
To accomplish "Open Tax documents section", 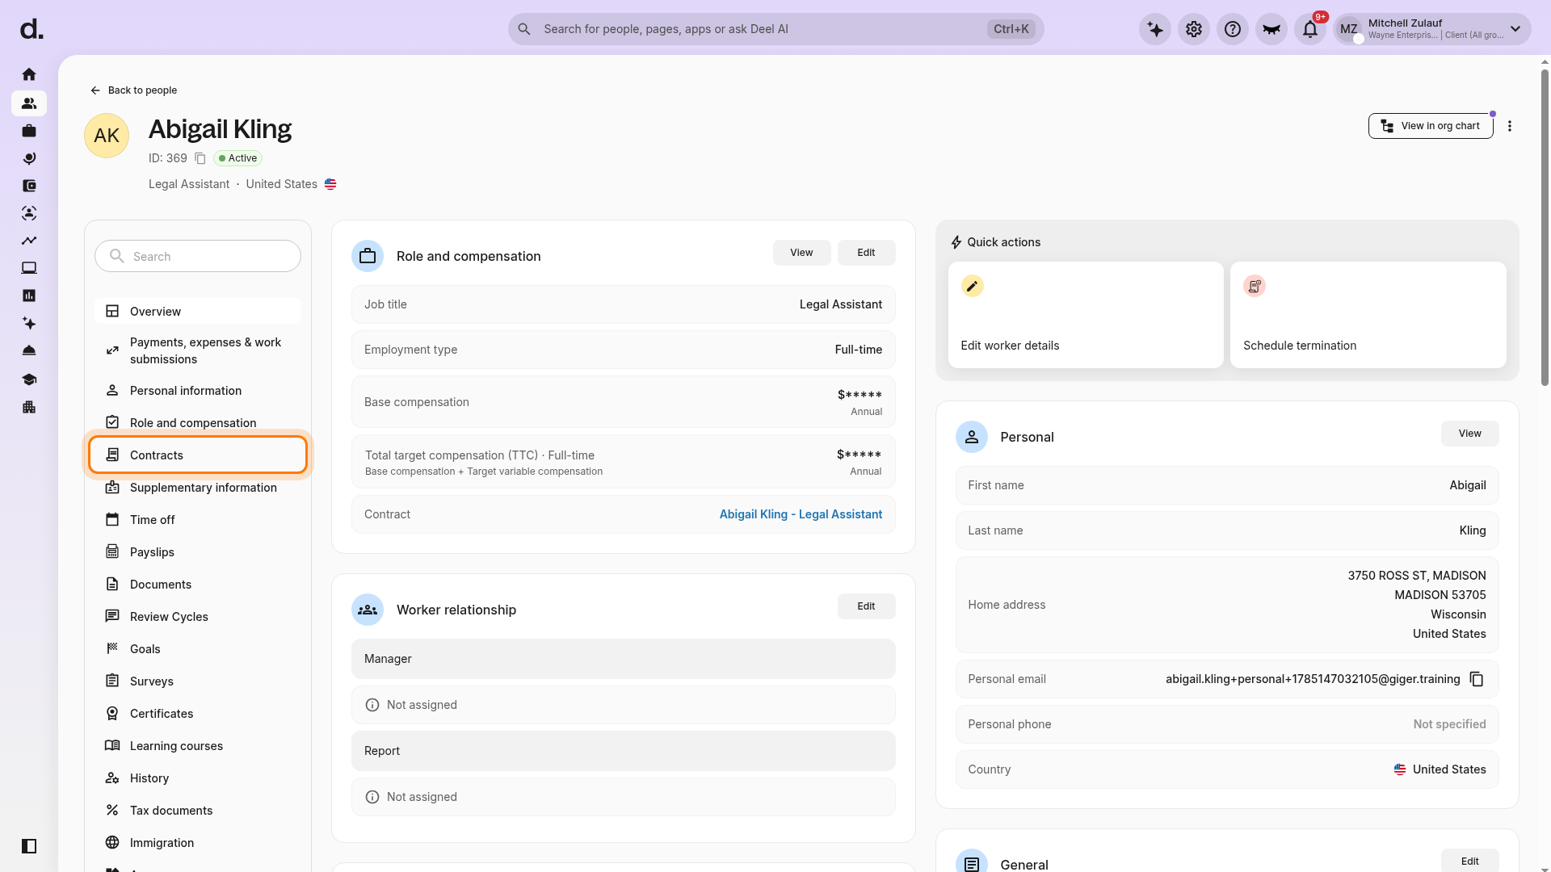I will (x=198, y=811).
